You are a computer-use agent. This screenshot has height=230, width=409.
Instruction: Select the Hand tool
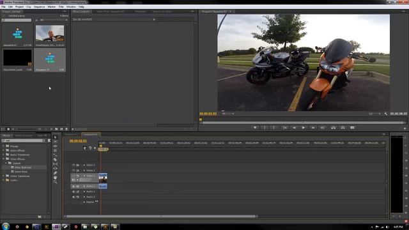click(x=56, y=178)
